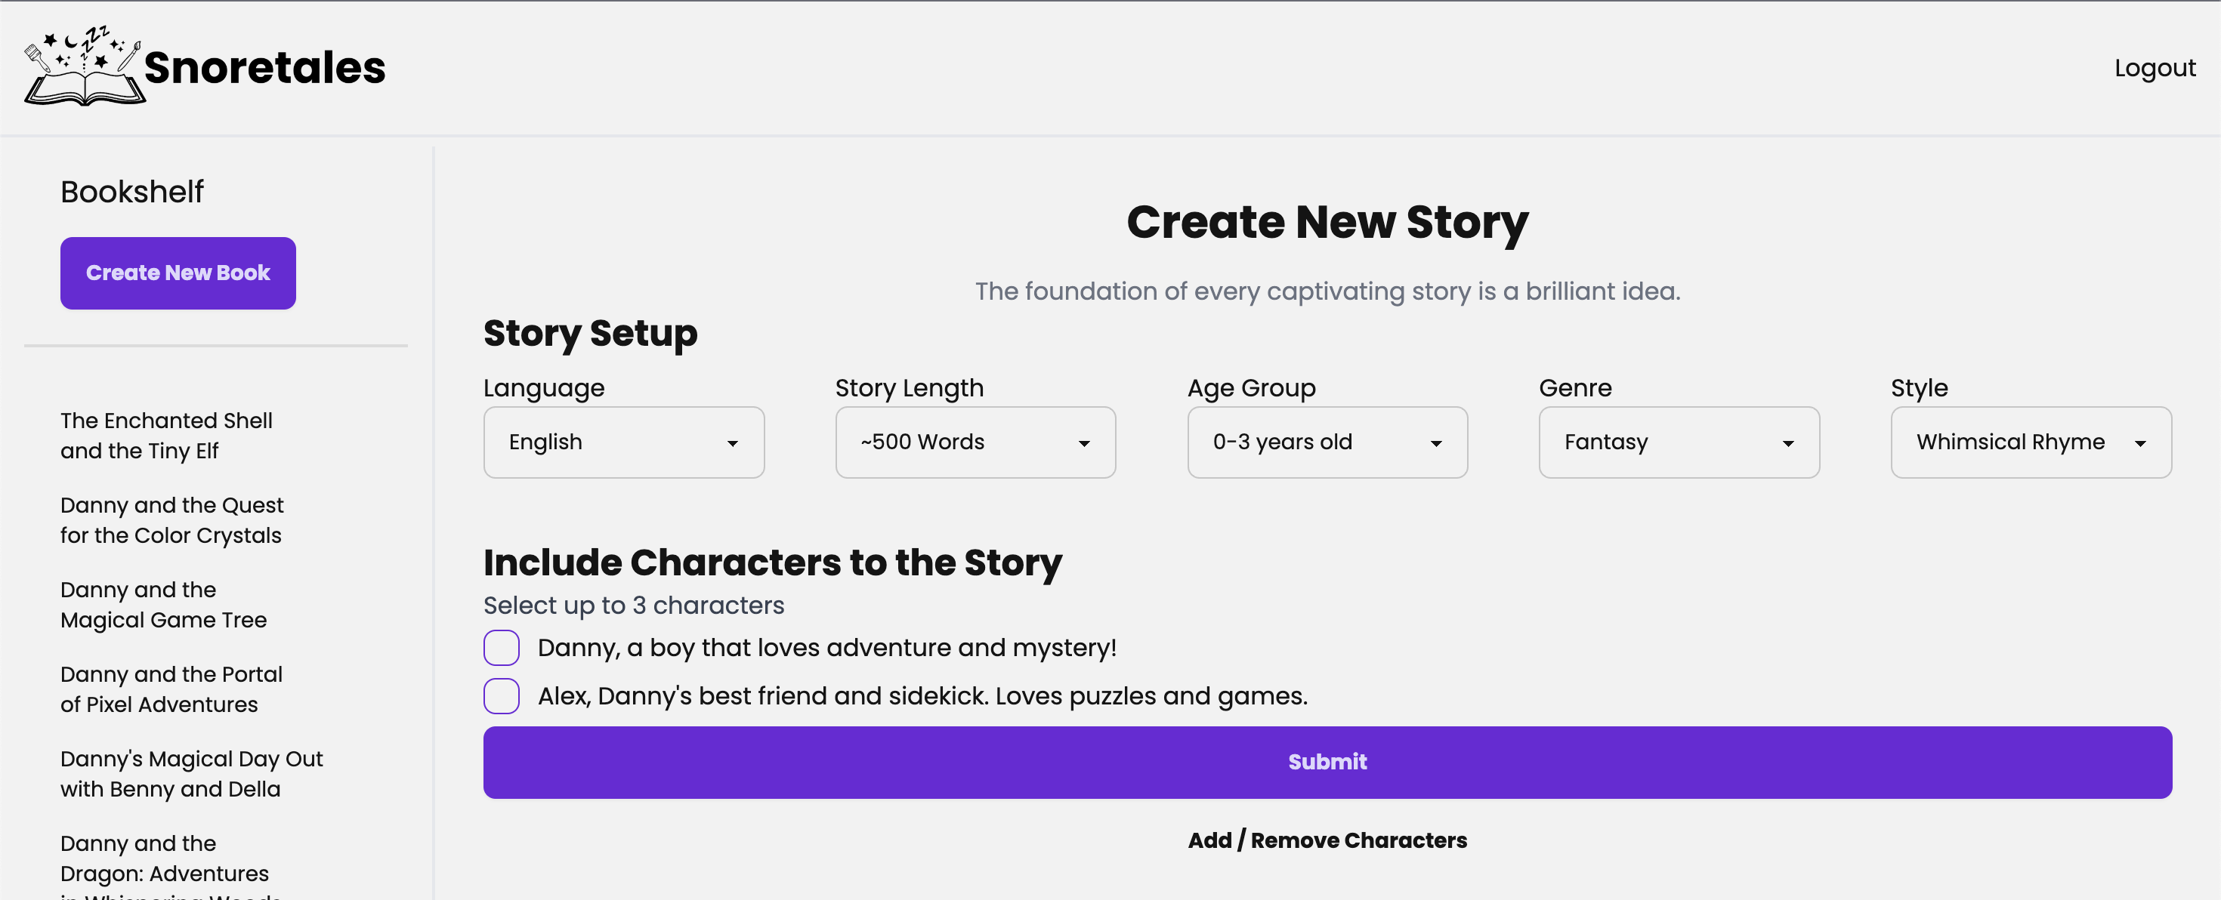Image resolution: width=2221 pixels, height=900 pixels.
Task: Open the Style dropdown
Action: [x=2030, y=442]
